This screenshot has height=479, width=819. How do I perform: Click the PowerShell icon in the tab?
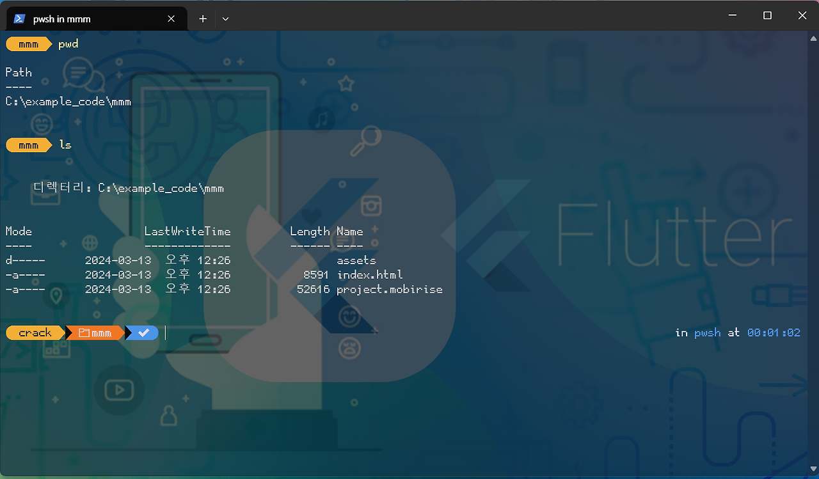click(x=19, y=19)
